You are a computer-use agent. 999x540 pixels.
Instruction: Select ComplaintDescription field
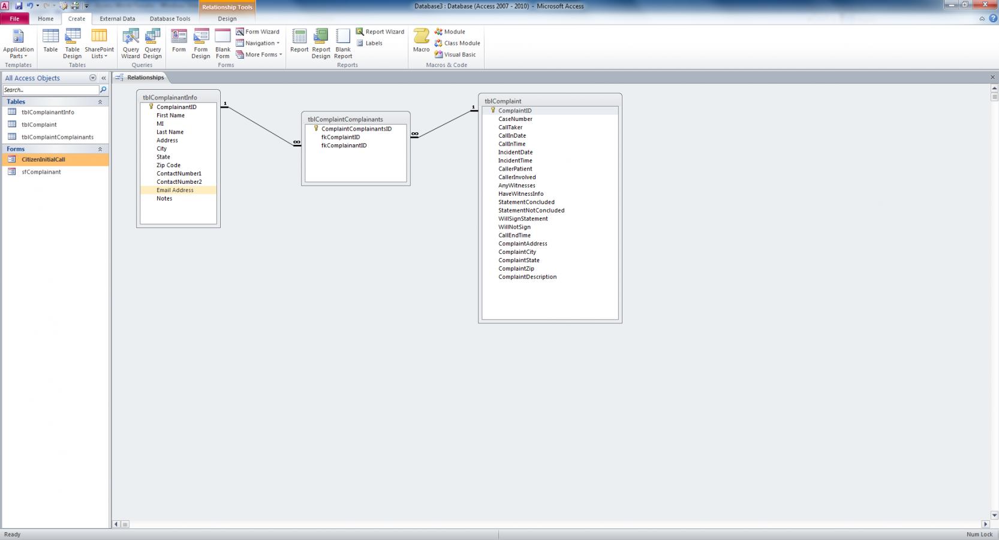[x=550, y=277]
